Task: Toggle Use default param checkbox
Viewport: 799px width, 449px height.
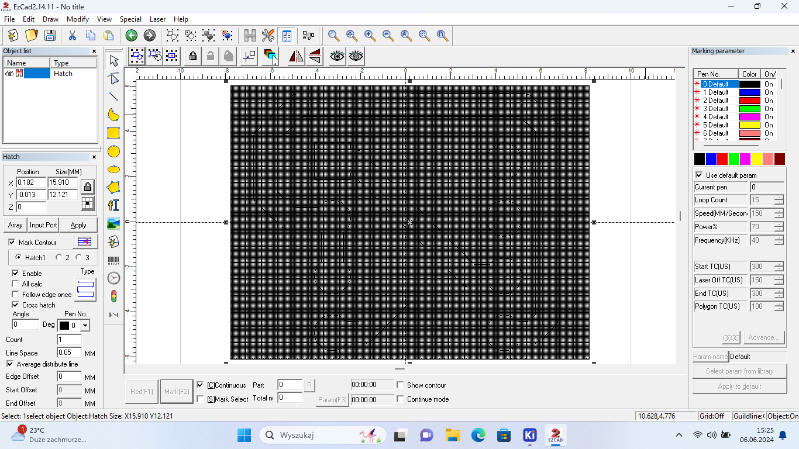Action: (x=699, y=175)
